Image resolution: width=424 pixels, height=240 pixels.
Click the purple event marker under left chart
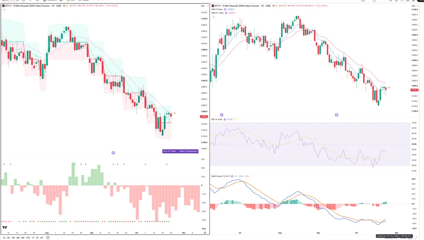(x=113, y=153)
